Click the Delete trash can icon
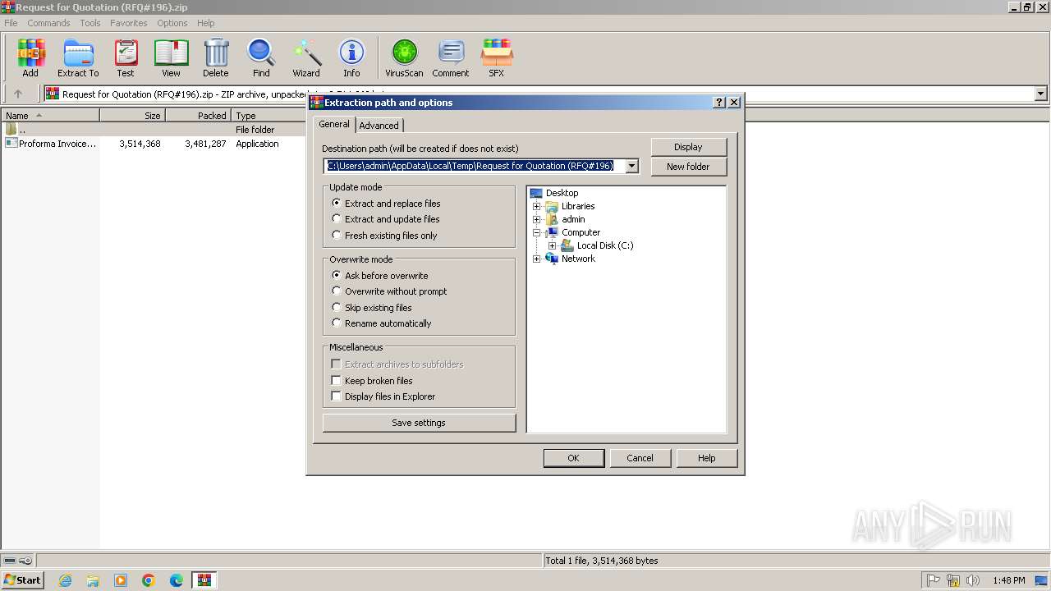 (216, 57)
